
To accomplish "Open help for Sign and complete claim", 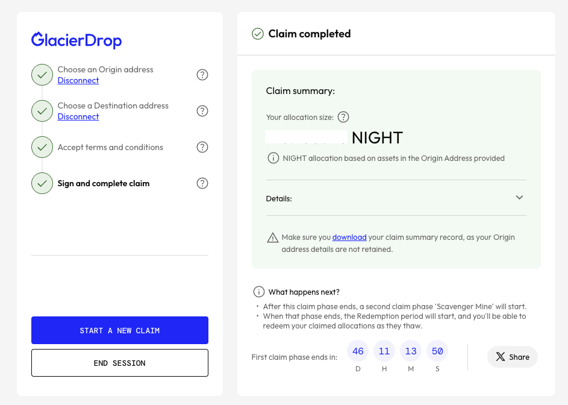I will pyautogui.click(x=202, y=183).
